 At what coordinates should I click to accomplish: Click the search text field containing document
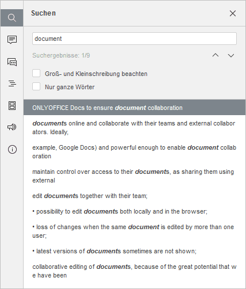(134, 39)
